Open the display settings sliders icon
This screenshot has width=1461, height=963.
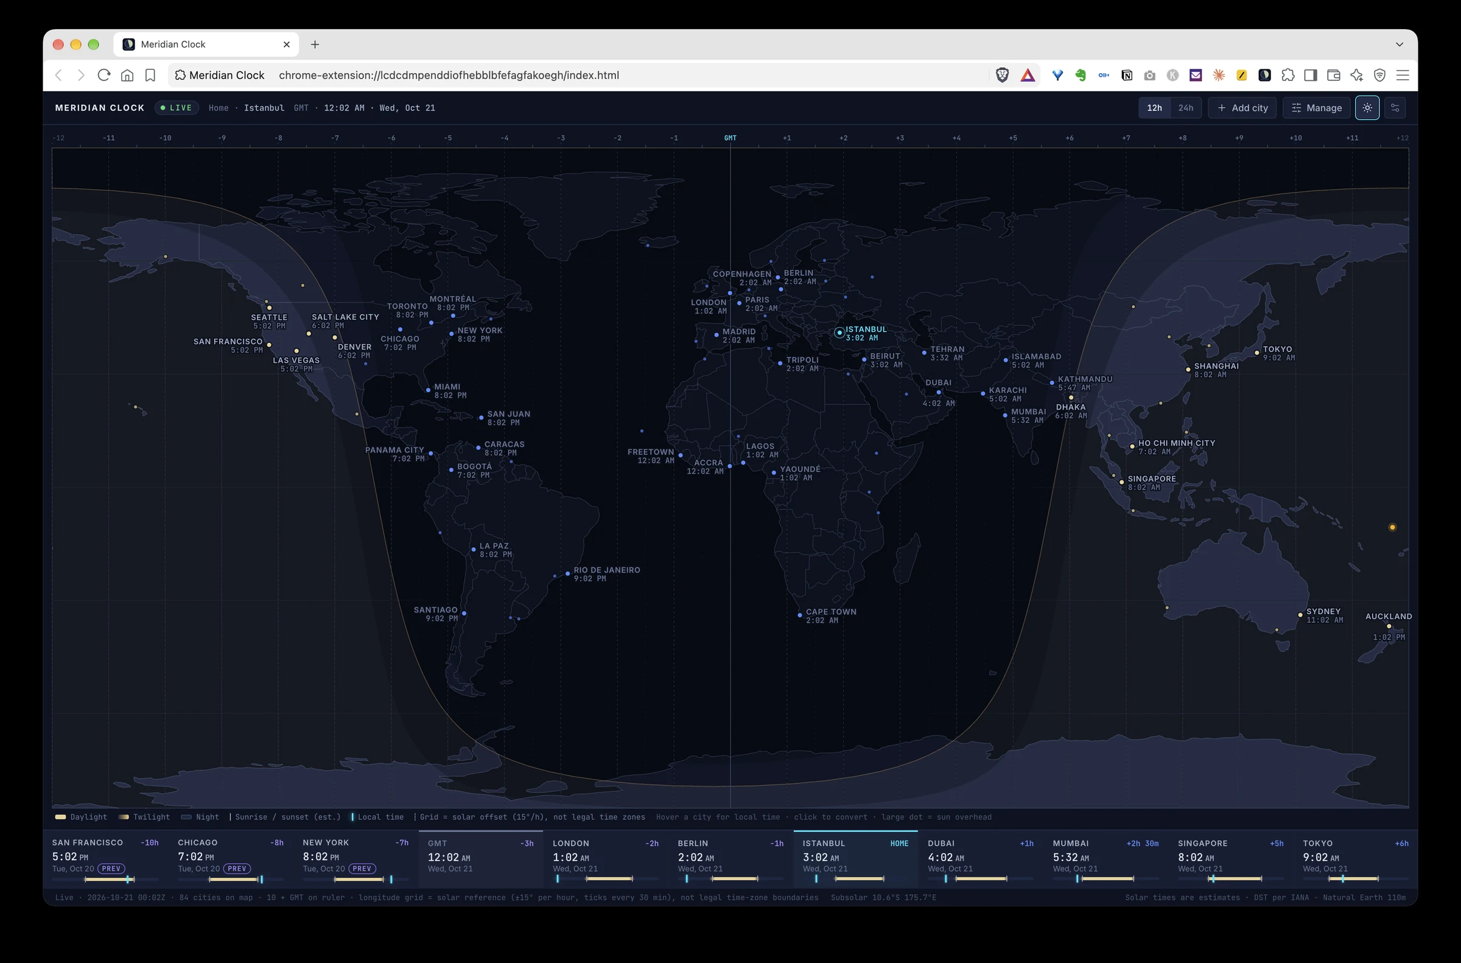[1395, 108]
